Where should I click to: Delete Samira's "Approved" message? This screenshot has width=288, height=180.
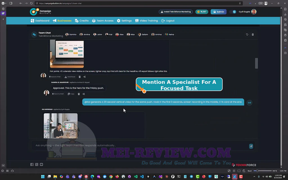(x=79, y=94)
